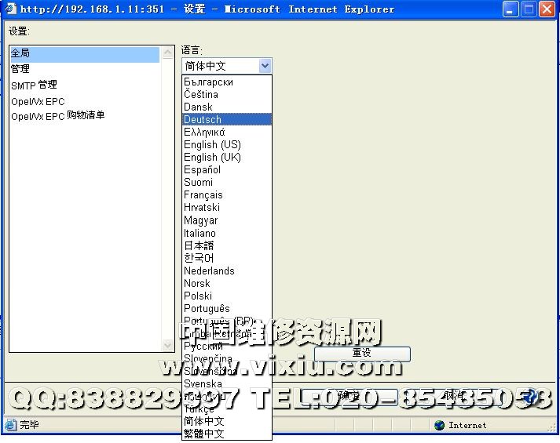Select 한국어 language option
Viewport: 560px width, 443px height.
227,258
